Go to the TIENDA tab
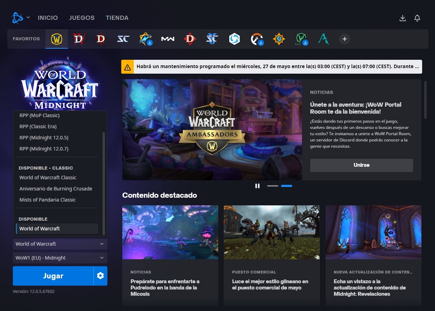This screenshot has width=435, height=311. (117, 18)
